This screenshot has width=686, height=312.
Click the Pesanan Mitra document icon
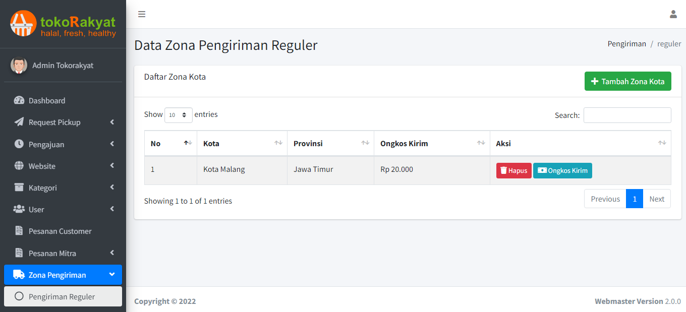19,253
